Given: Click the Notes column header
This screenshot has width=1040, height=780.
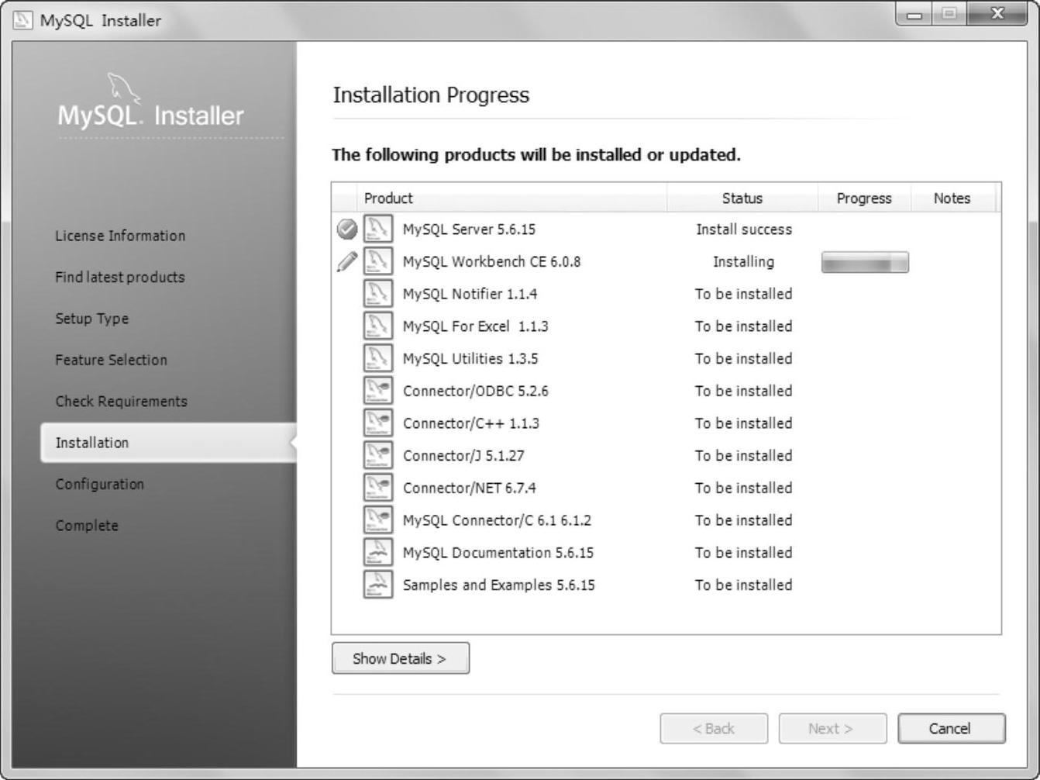Looking at the screenshot, I should 952,198.
